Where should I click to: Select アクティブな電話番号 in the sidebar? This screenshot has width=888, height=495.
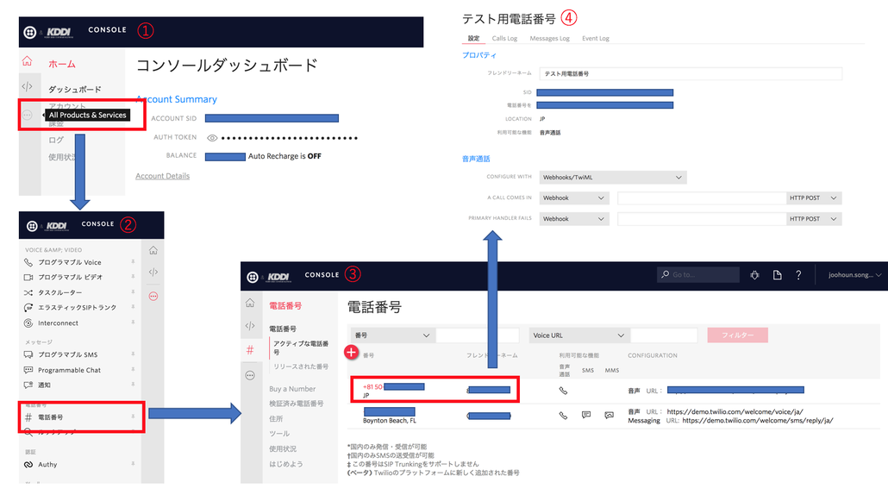301,348
